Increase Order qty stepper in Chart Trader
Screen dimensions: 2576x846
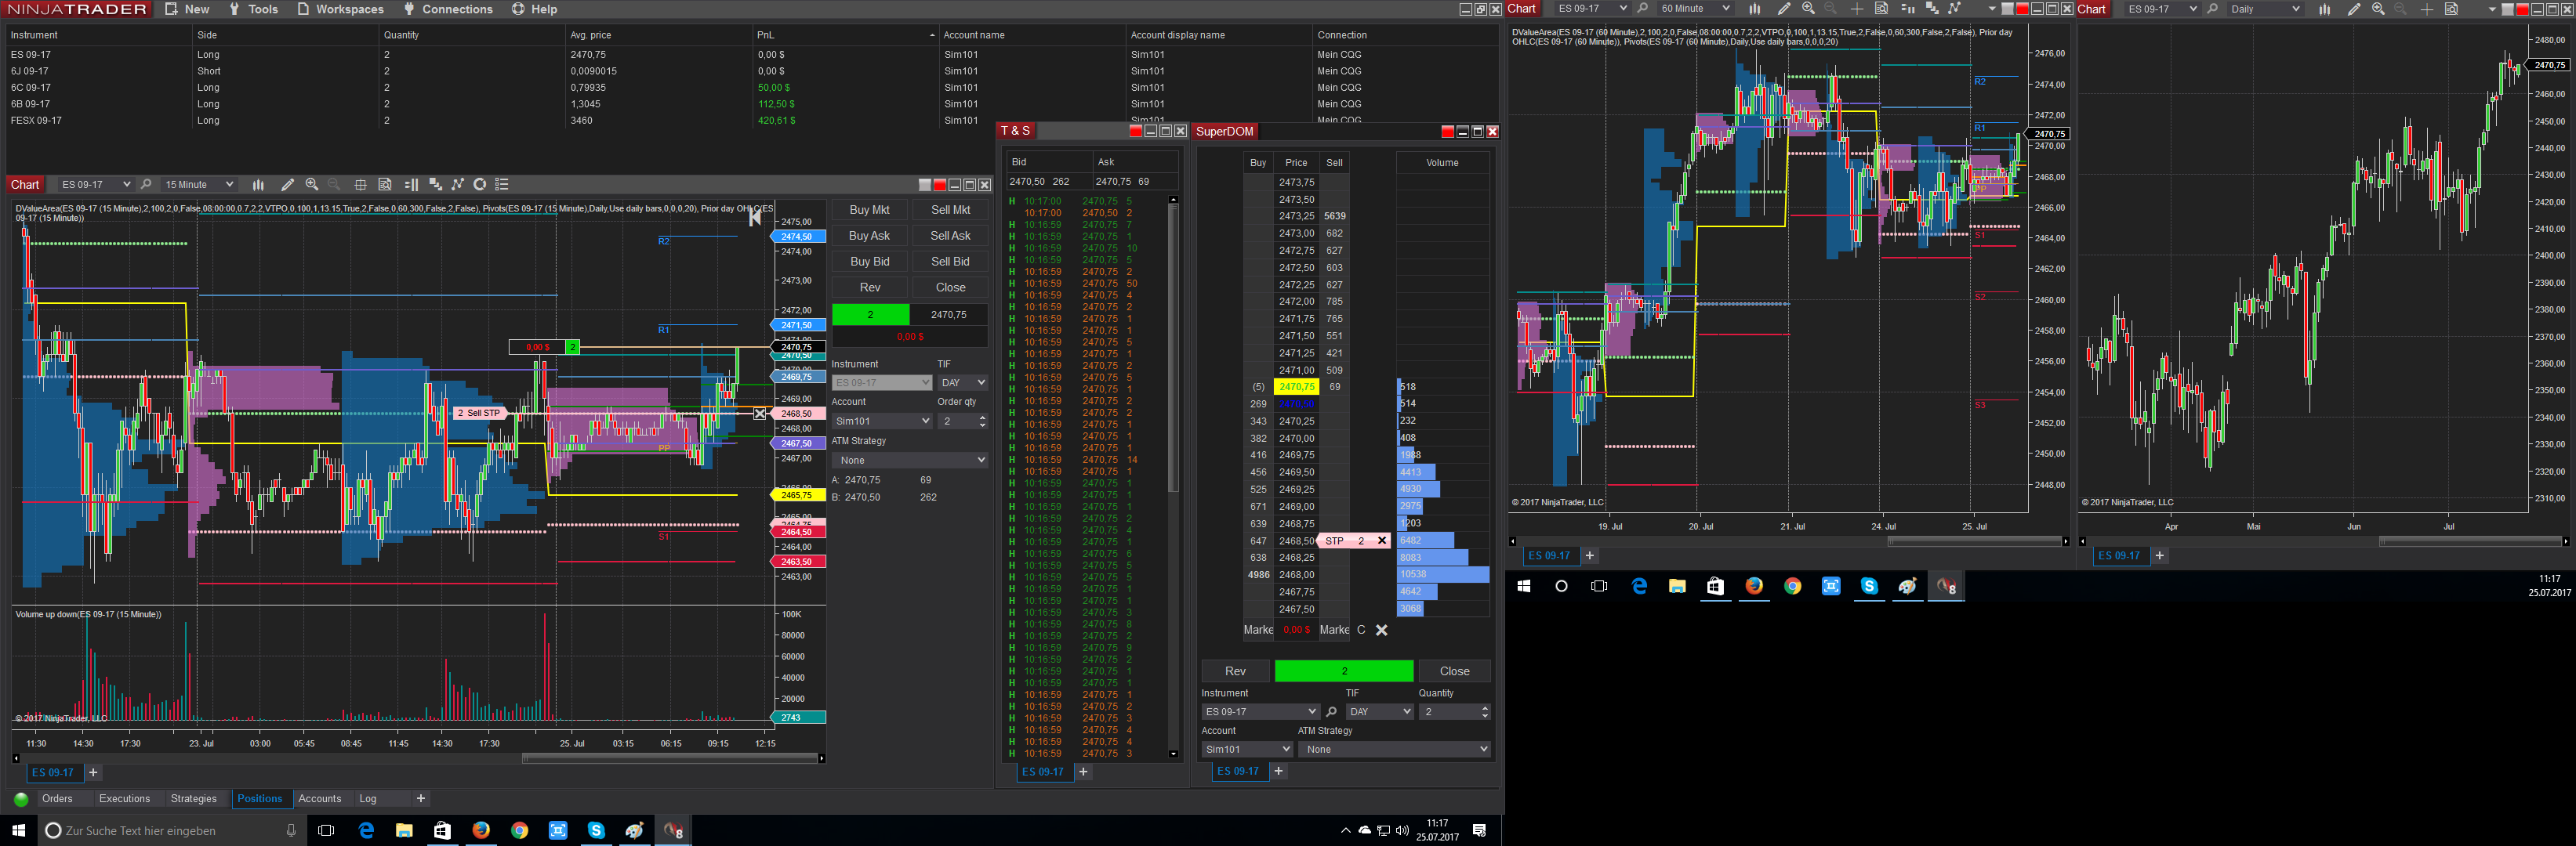[x=982, y=418]
